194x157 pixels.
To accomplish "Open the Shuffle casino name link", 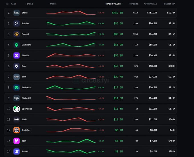I will coord(25,55).
